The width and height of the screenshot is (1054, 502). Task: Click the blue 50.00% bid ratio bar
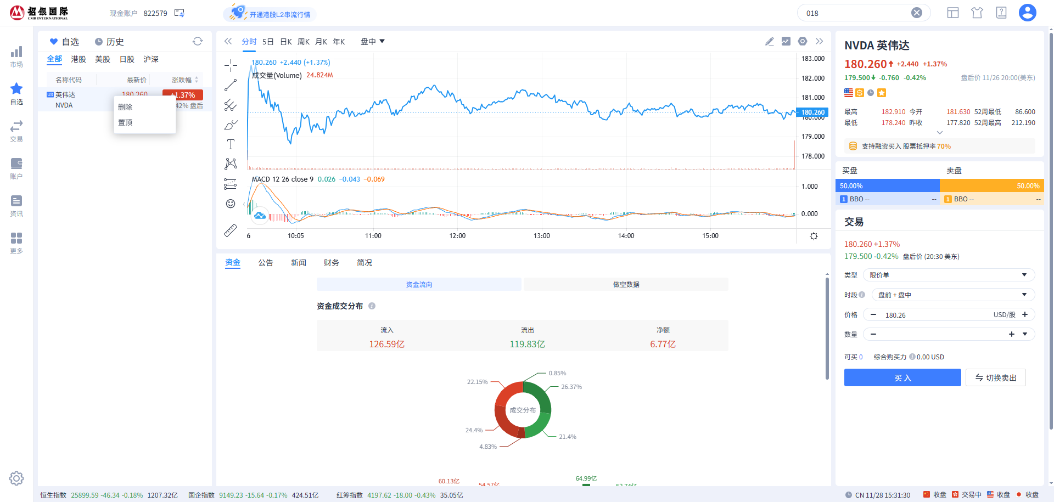click(887, 186)
